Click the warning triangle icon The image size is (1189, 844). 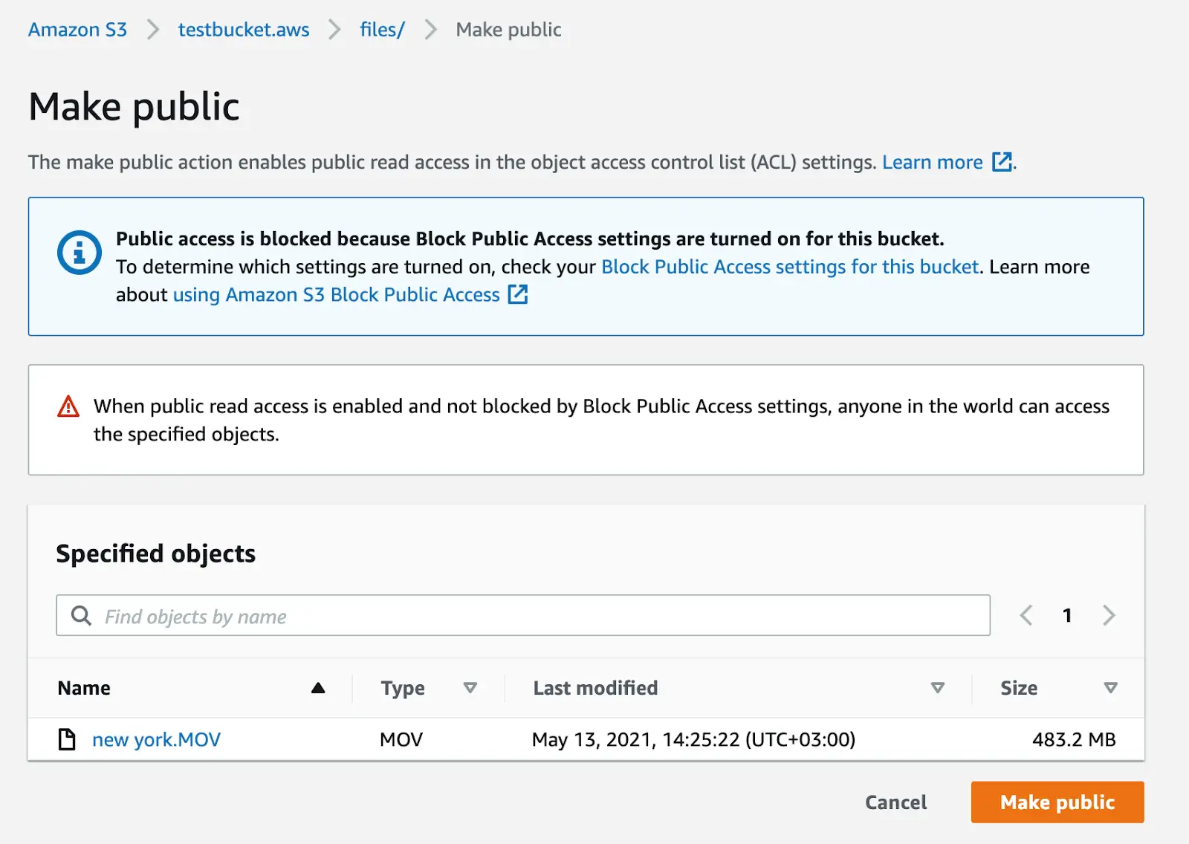coord(68,407)
